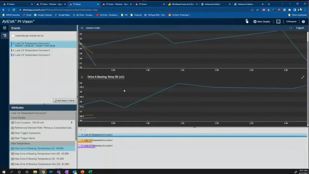This screenshot has height=174, width=309.
Task: Open Excel from the taskbar
Action: [90, 172]
